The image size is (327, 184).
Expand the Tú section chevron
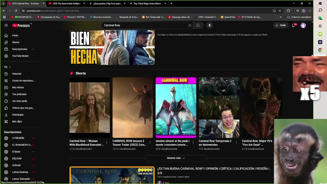tap(10, 67)
